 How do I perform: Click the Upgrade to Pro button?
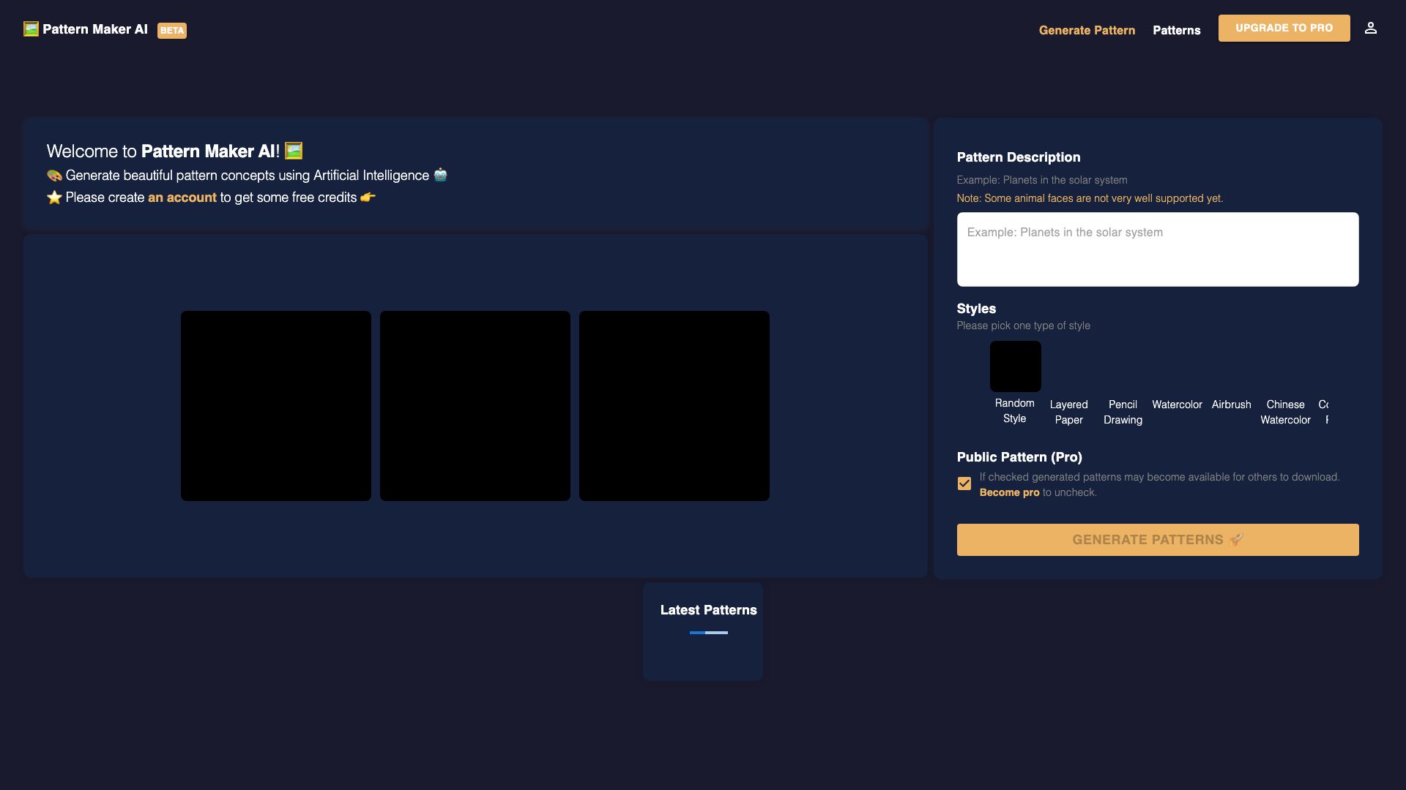1284,28
